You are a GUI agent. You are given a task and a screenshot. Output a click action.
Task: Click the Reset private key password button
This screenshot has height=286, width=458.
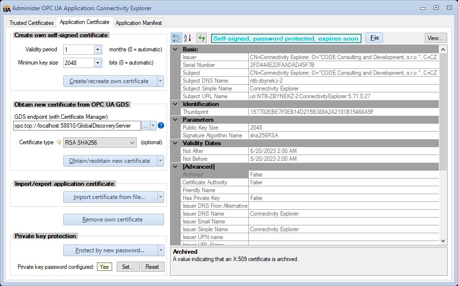(x=152, y=267)
